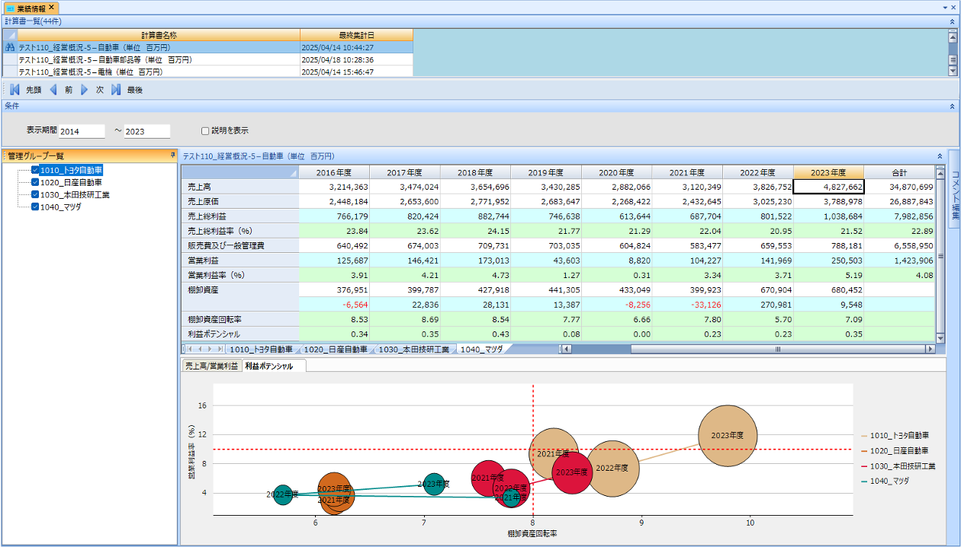Collapse the 計算書一覧 panel
The width and height of the screenshot is (961, 547).
pos(952,21)
